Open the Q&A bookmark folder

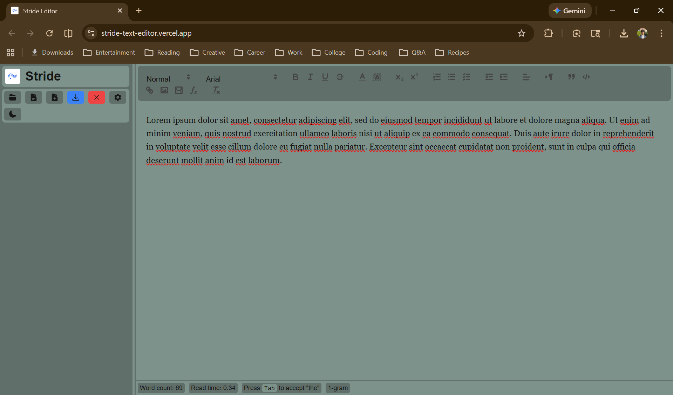click(x=412, y=53)
